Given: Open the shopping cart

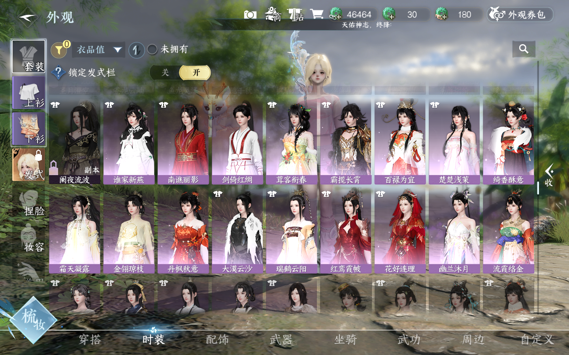Looking at the screenshot, I should click(317, 14).
